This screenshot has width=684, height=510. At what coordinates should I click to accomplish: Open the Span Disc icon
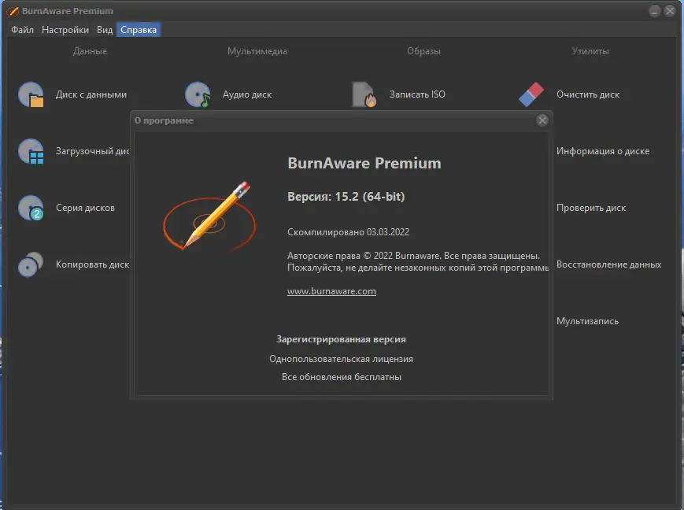point(31,208)
